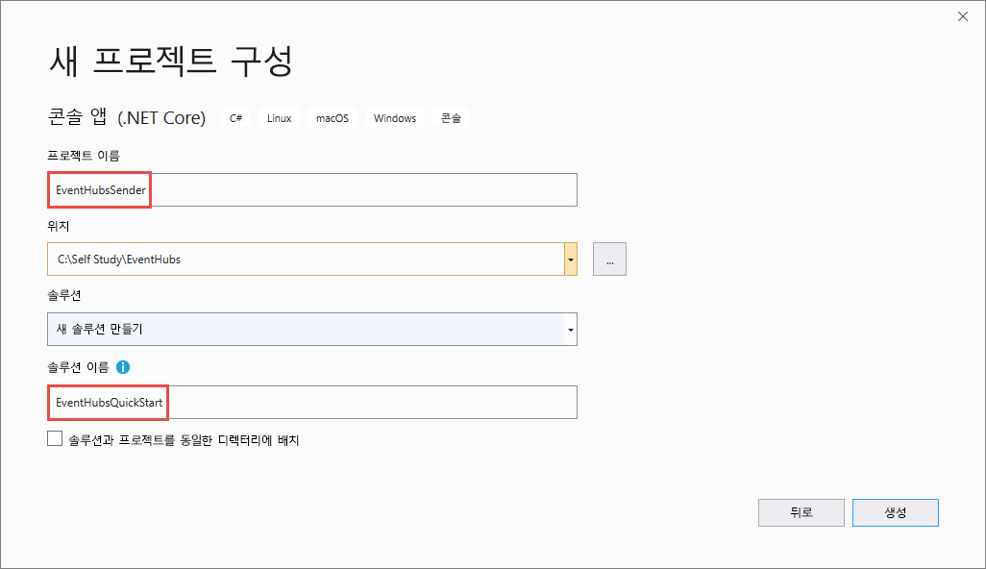
Task: Expand the 위치 path dropdown arrow
Action: point(571,260)
